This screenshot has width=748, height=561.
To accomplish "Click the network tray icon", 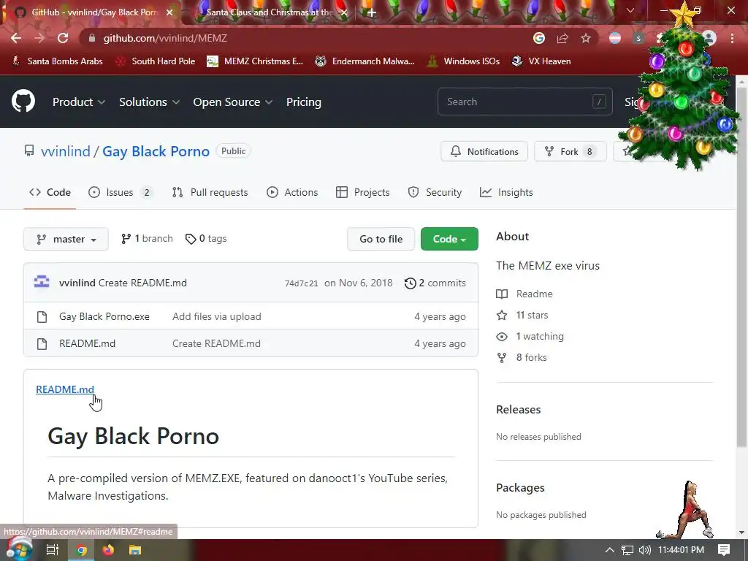I will pos(627,550).
